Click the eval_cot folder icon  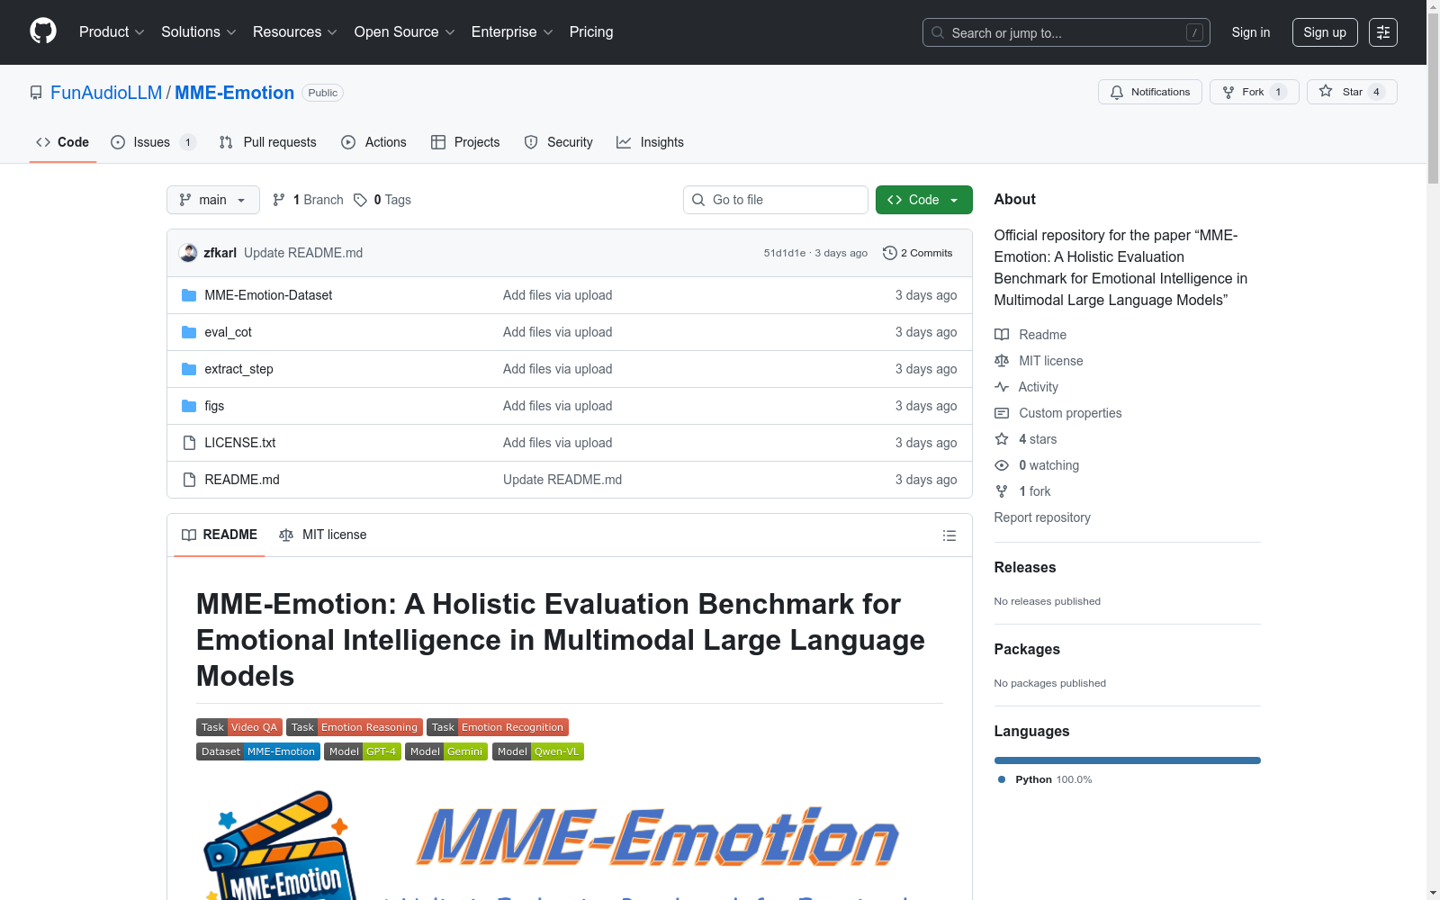(x=189, y=332)
